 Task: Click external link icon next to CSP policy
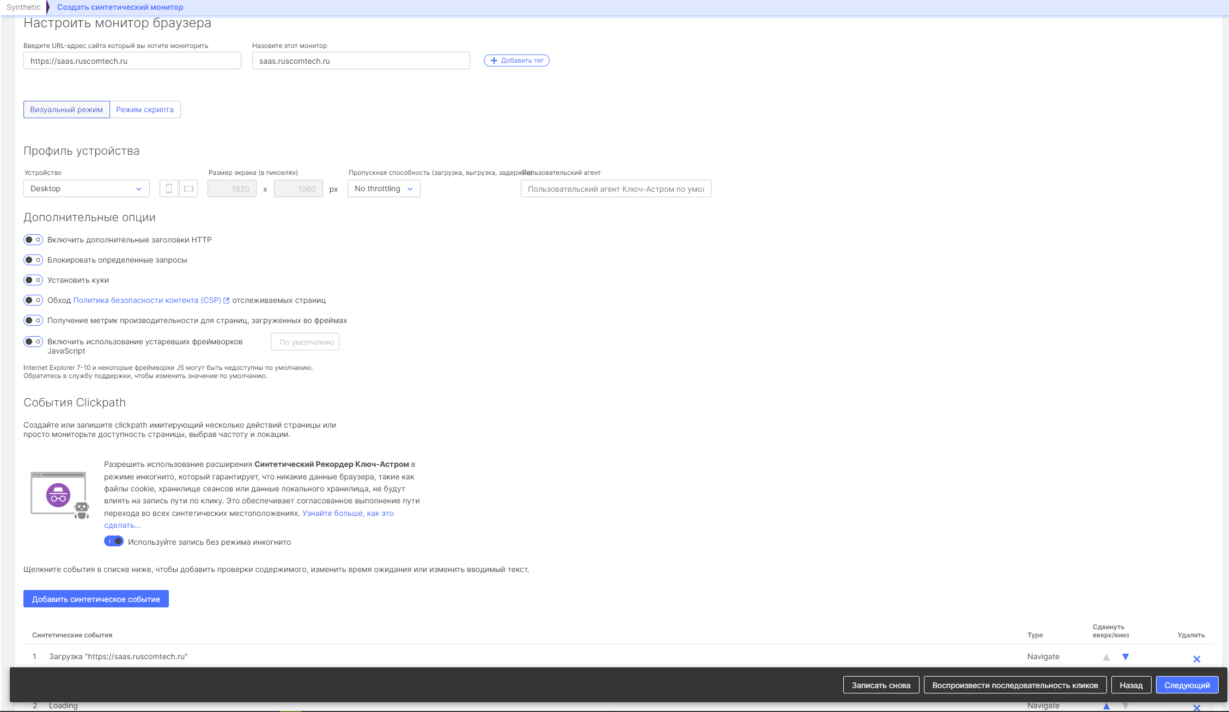tap(227, 301)
